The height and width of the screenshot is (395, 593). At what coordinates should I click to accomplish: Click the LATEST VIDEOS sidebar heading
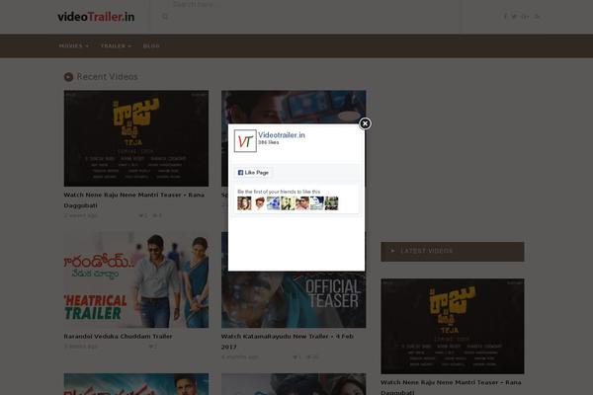coord(453,252)
